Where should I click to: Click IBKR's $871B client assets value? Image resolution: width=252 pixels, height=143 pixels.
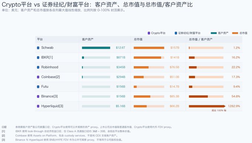click(x=121, y=58)
